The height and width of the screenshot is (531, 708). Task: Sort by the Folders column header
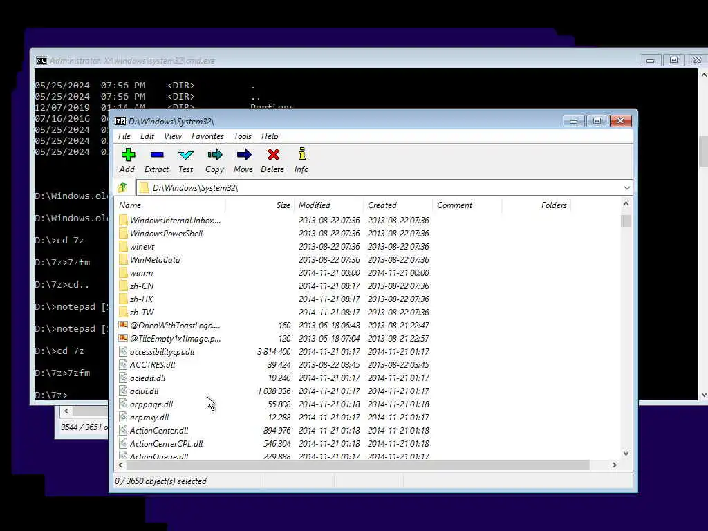pyautogui.click(x=536, y=205)
